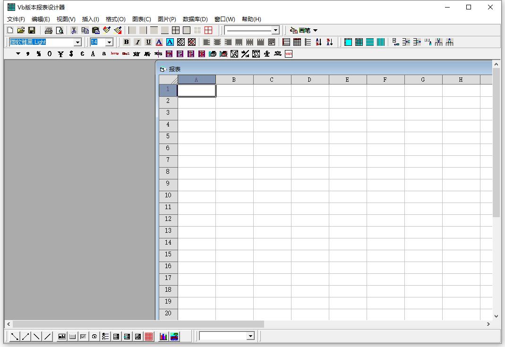Click the percent format icon
The width and height of the screenshot is (505, 347).
pyautogui.click(x=39, y=54)
